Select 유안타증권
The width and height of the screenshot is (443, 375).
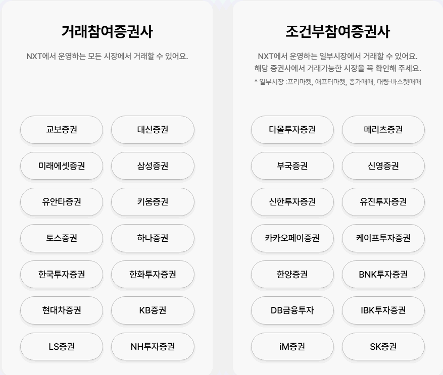(61, 202)
